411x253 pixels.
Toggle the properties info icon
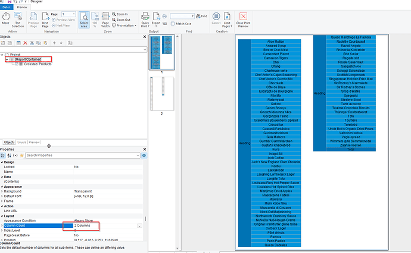coord(144,156)
